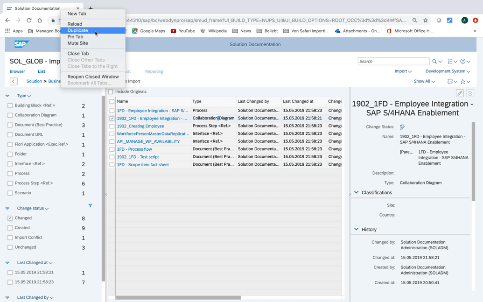Click the browser reload icon
483x302 pixels.
click(x=29, y=21)
